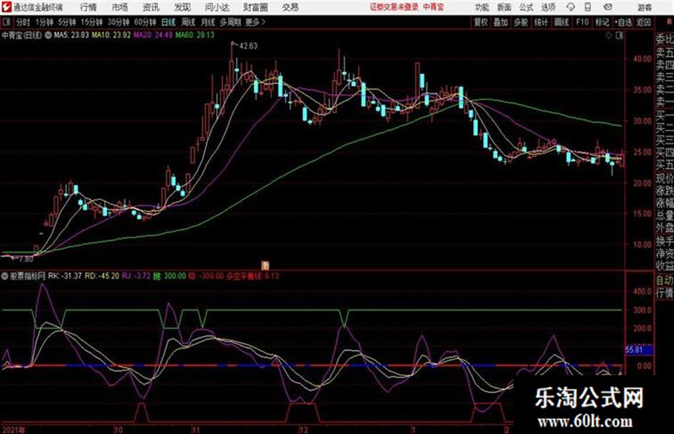Expand the dropdown arrow beside 股票指标网
Viewport: 674px width, 434px height.
5,277
